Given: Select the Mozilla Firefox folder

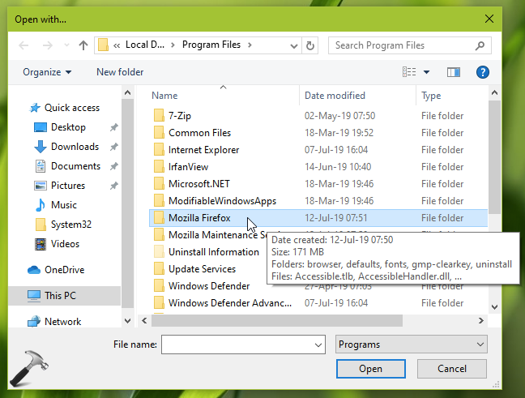Looking at the screenshot, I should click(x=318, y=218).
